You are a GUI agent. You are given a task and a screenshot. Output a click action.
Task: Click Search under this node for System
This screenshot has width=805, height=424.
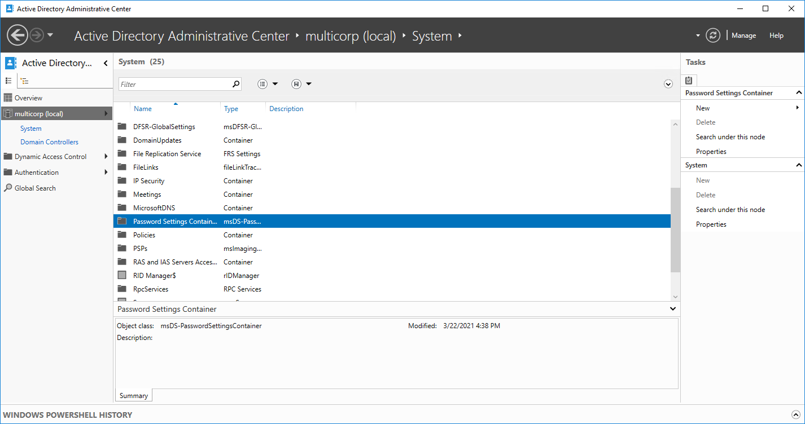[x=730, y=210]
